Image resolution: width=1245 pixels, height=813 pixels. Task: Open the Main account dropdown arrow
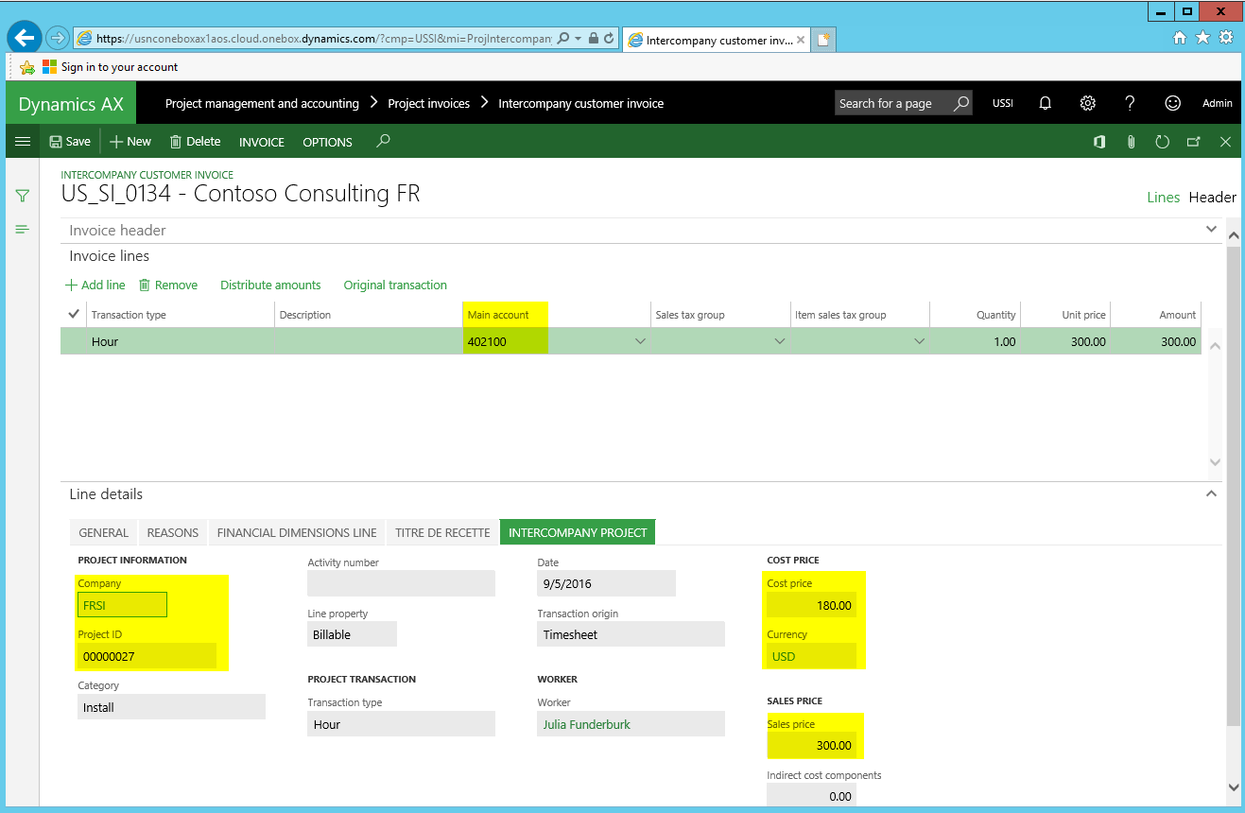tap(640, 341)
